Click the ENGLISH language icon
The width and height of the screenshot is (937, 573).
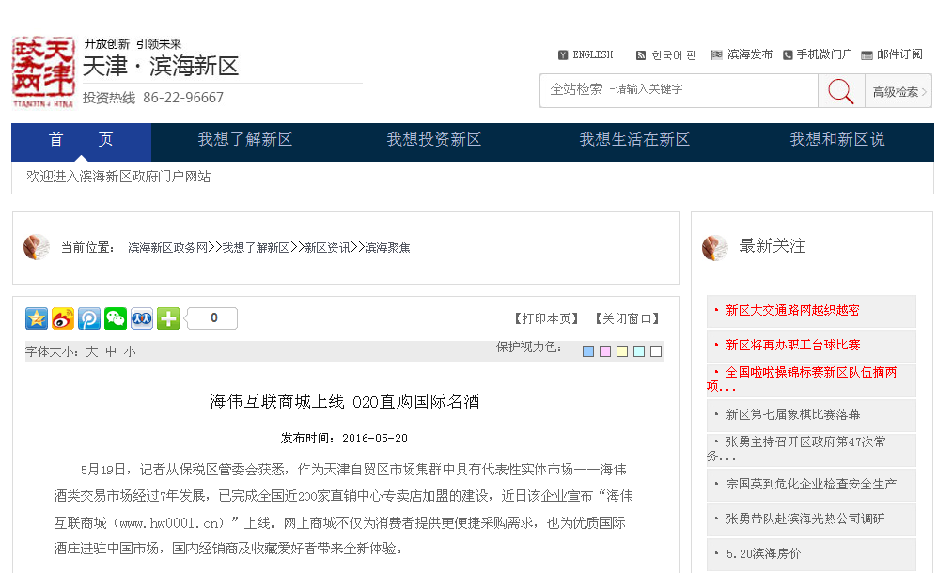(563, 55)
